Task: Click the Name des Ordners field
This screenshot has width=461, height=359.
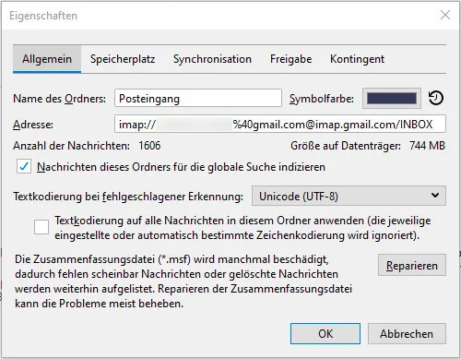Action: pos(198,98)
